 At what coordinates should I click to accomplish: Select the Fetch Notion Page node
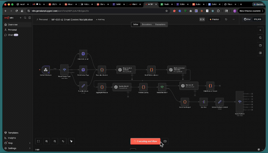click(83, 70)
